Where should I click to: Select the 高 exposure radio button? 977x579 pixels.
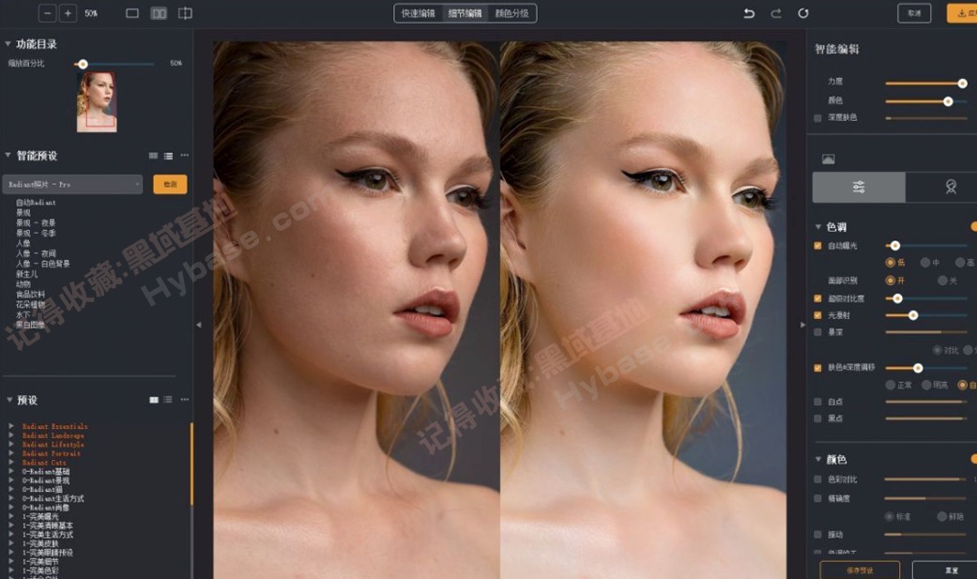click(959, 262)
